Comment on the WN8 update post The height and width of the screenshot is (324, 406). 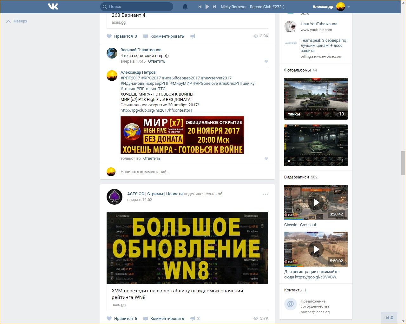(x=164, y=319)
